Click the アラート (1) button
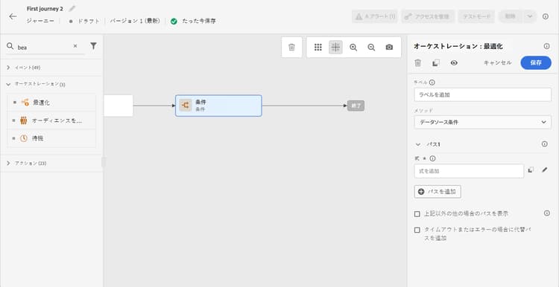Viewport: 559px width, 287px height. coord(375,16)
